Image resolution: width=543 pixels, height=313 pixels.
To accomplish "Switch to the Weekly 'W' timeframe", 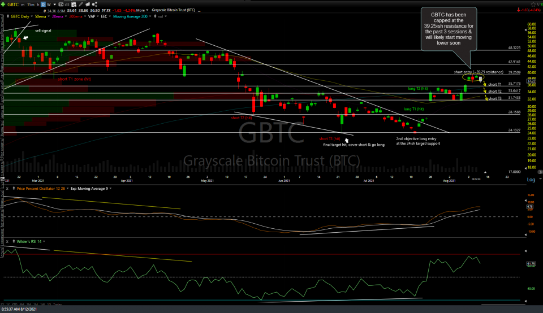I will (49, 5).
